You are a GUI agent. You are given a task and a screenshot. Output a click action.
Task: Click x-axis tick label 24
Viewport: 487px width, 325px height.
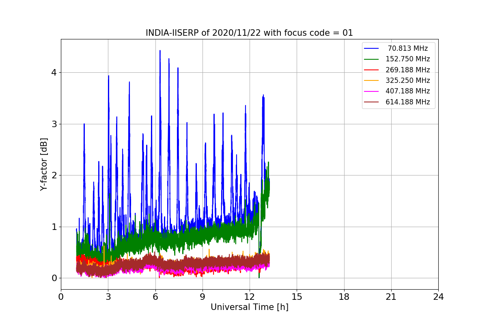click(x=438, y=297)
